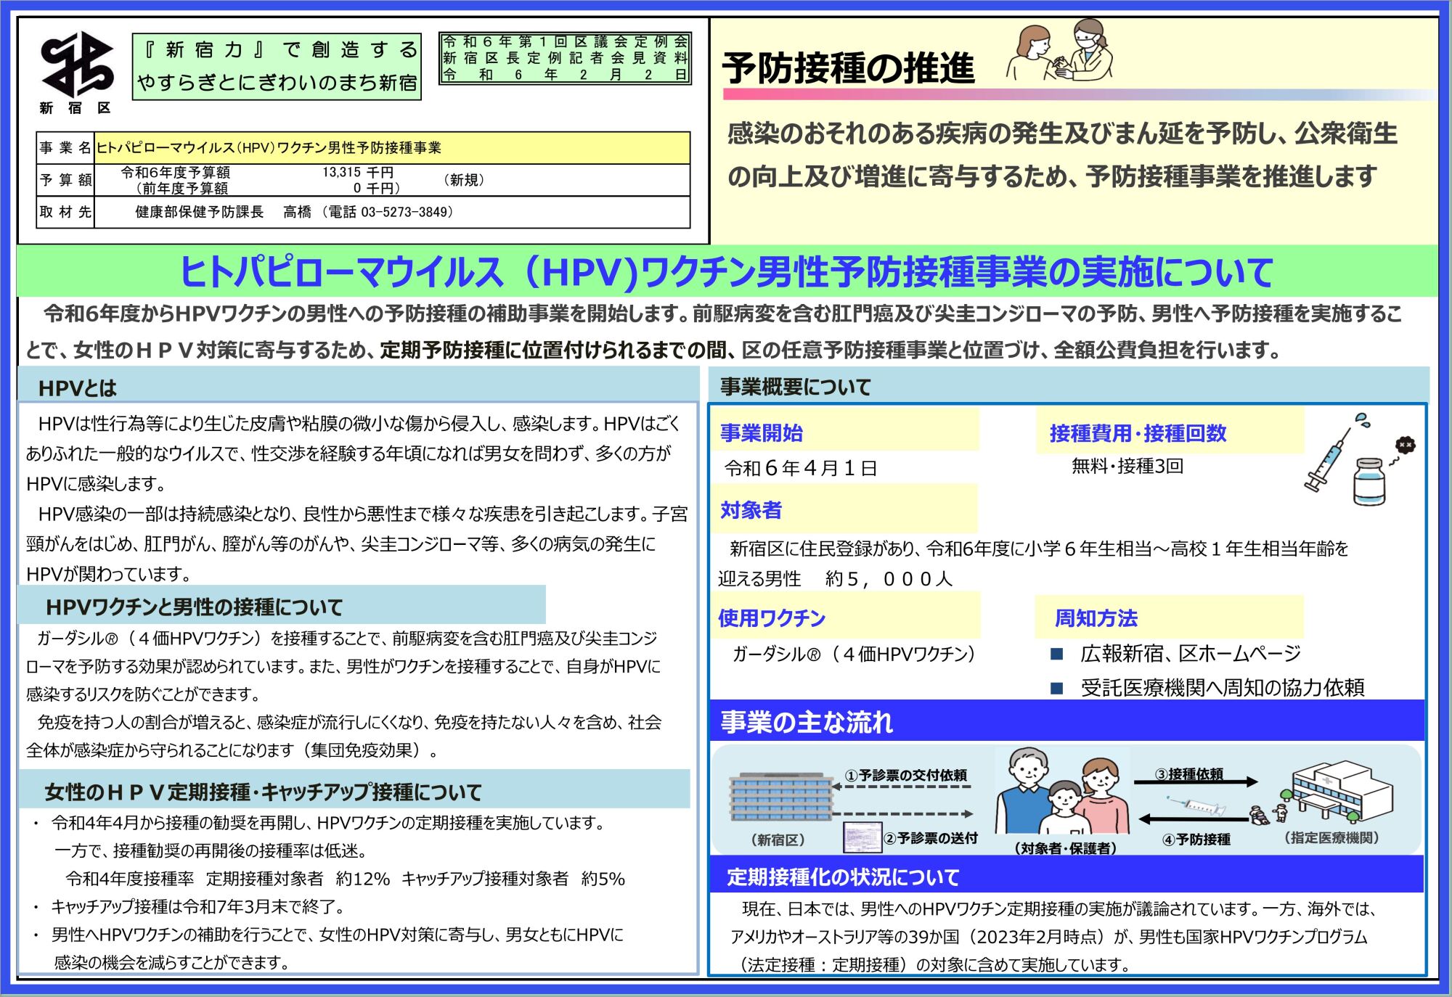Click the square bullet beside 受託医療機関へ周知の協力依頼

click(1057, 688)
